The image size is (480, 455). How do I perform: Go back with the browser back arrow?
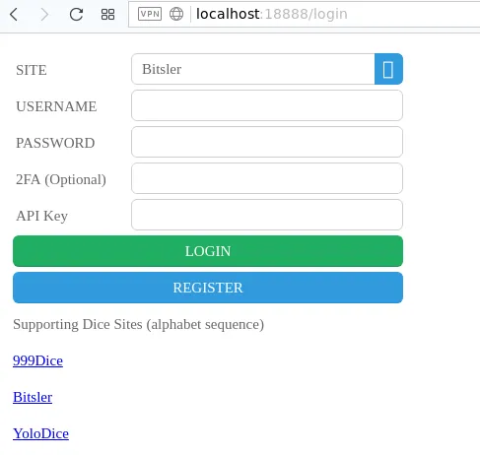(x=14, y=14)
